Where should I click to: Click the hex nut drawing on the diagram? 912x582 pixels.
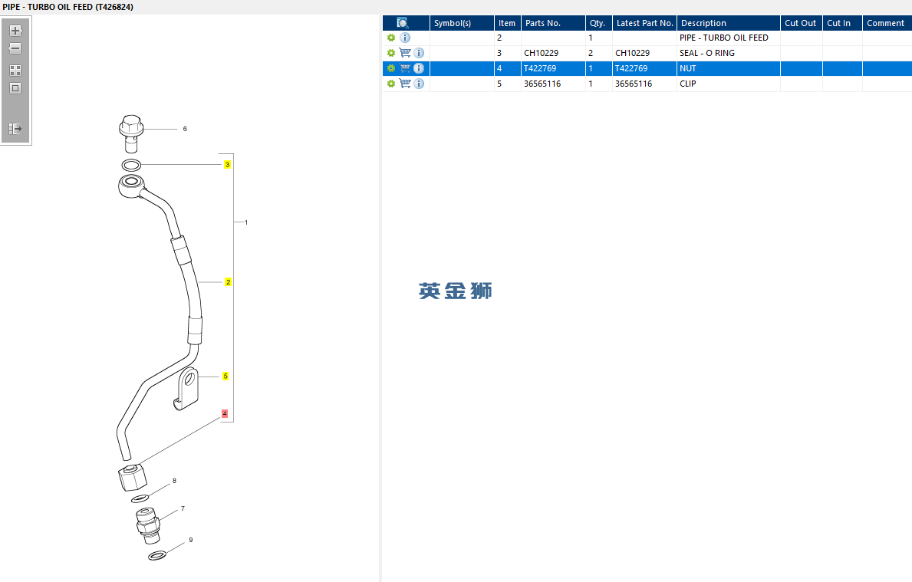click(x=132, y=477)
